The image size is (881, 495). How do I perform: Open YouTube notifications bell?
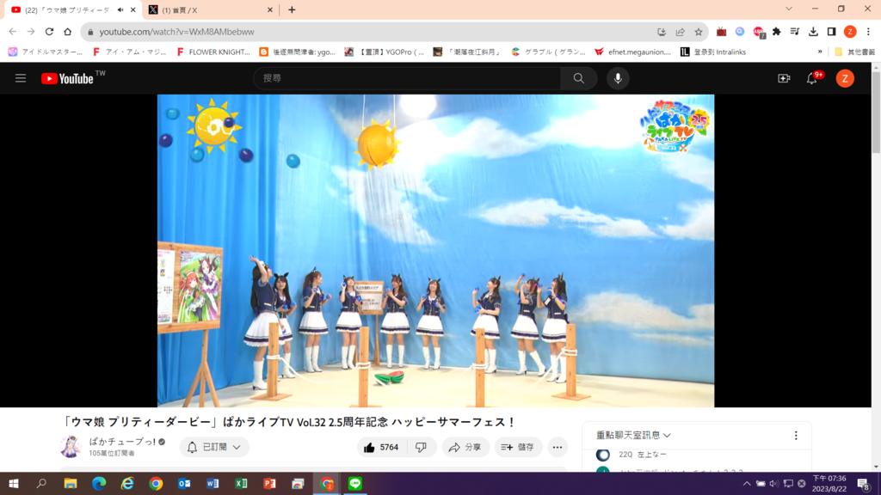coord(812,78)
